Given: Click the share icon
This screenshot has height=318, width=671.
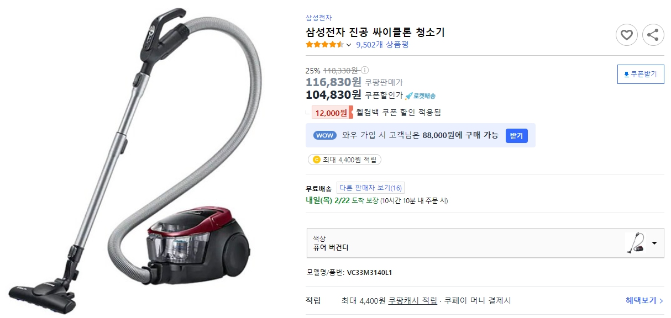Looking at the screenshot, I should 653,35.
